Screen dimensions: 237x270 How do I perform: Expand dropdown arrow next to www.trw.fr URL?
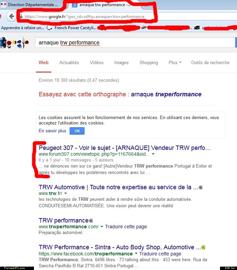pos(66,193)
